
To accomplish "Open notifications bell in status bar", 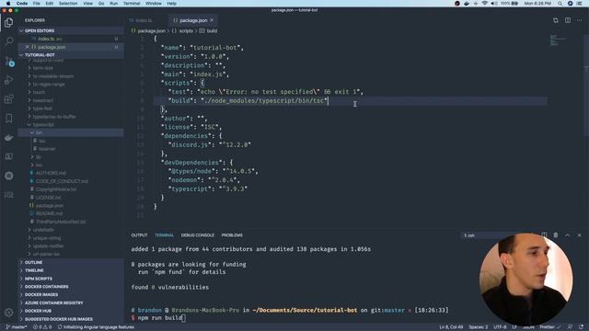I will pos(581,327).
